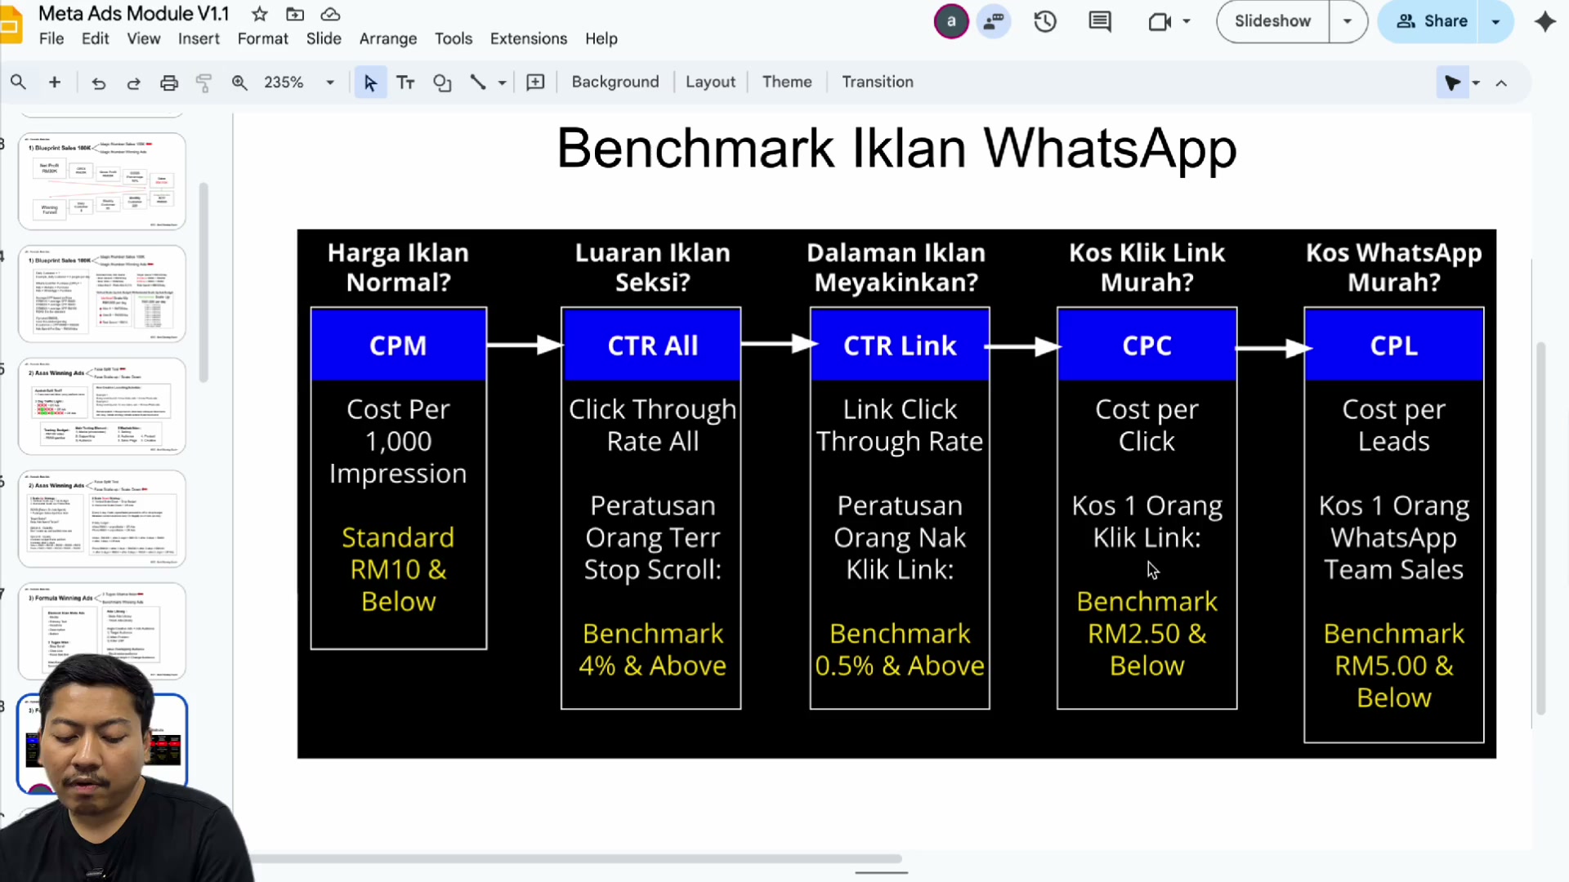This screenshot has height=882, width=1569.
Task: Expand the zoom level 235% dropdown
Action: pos(330,82)
